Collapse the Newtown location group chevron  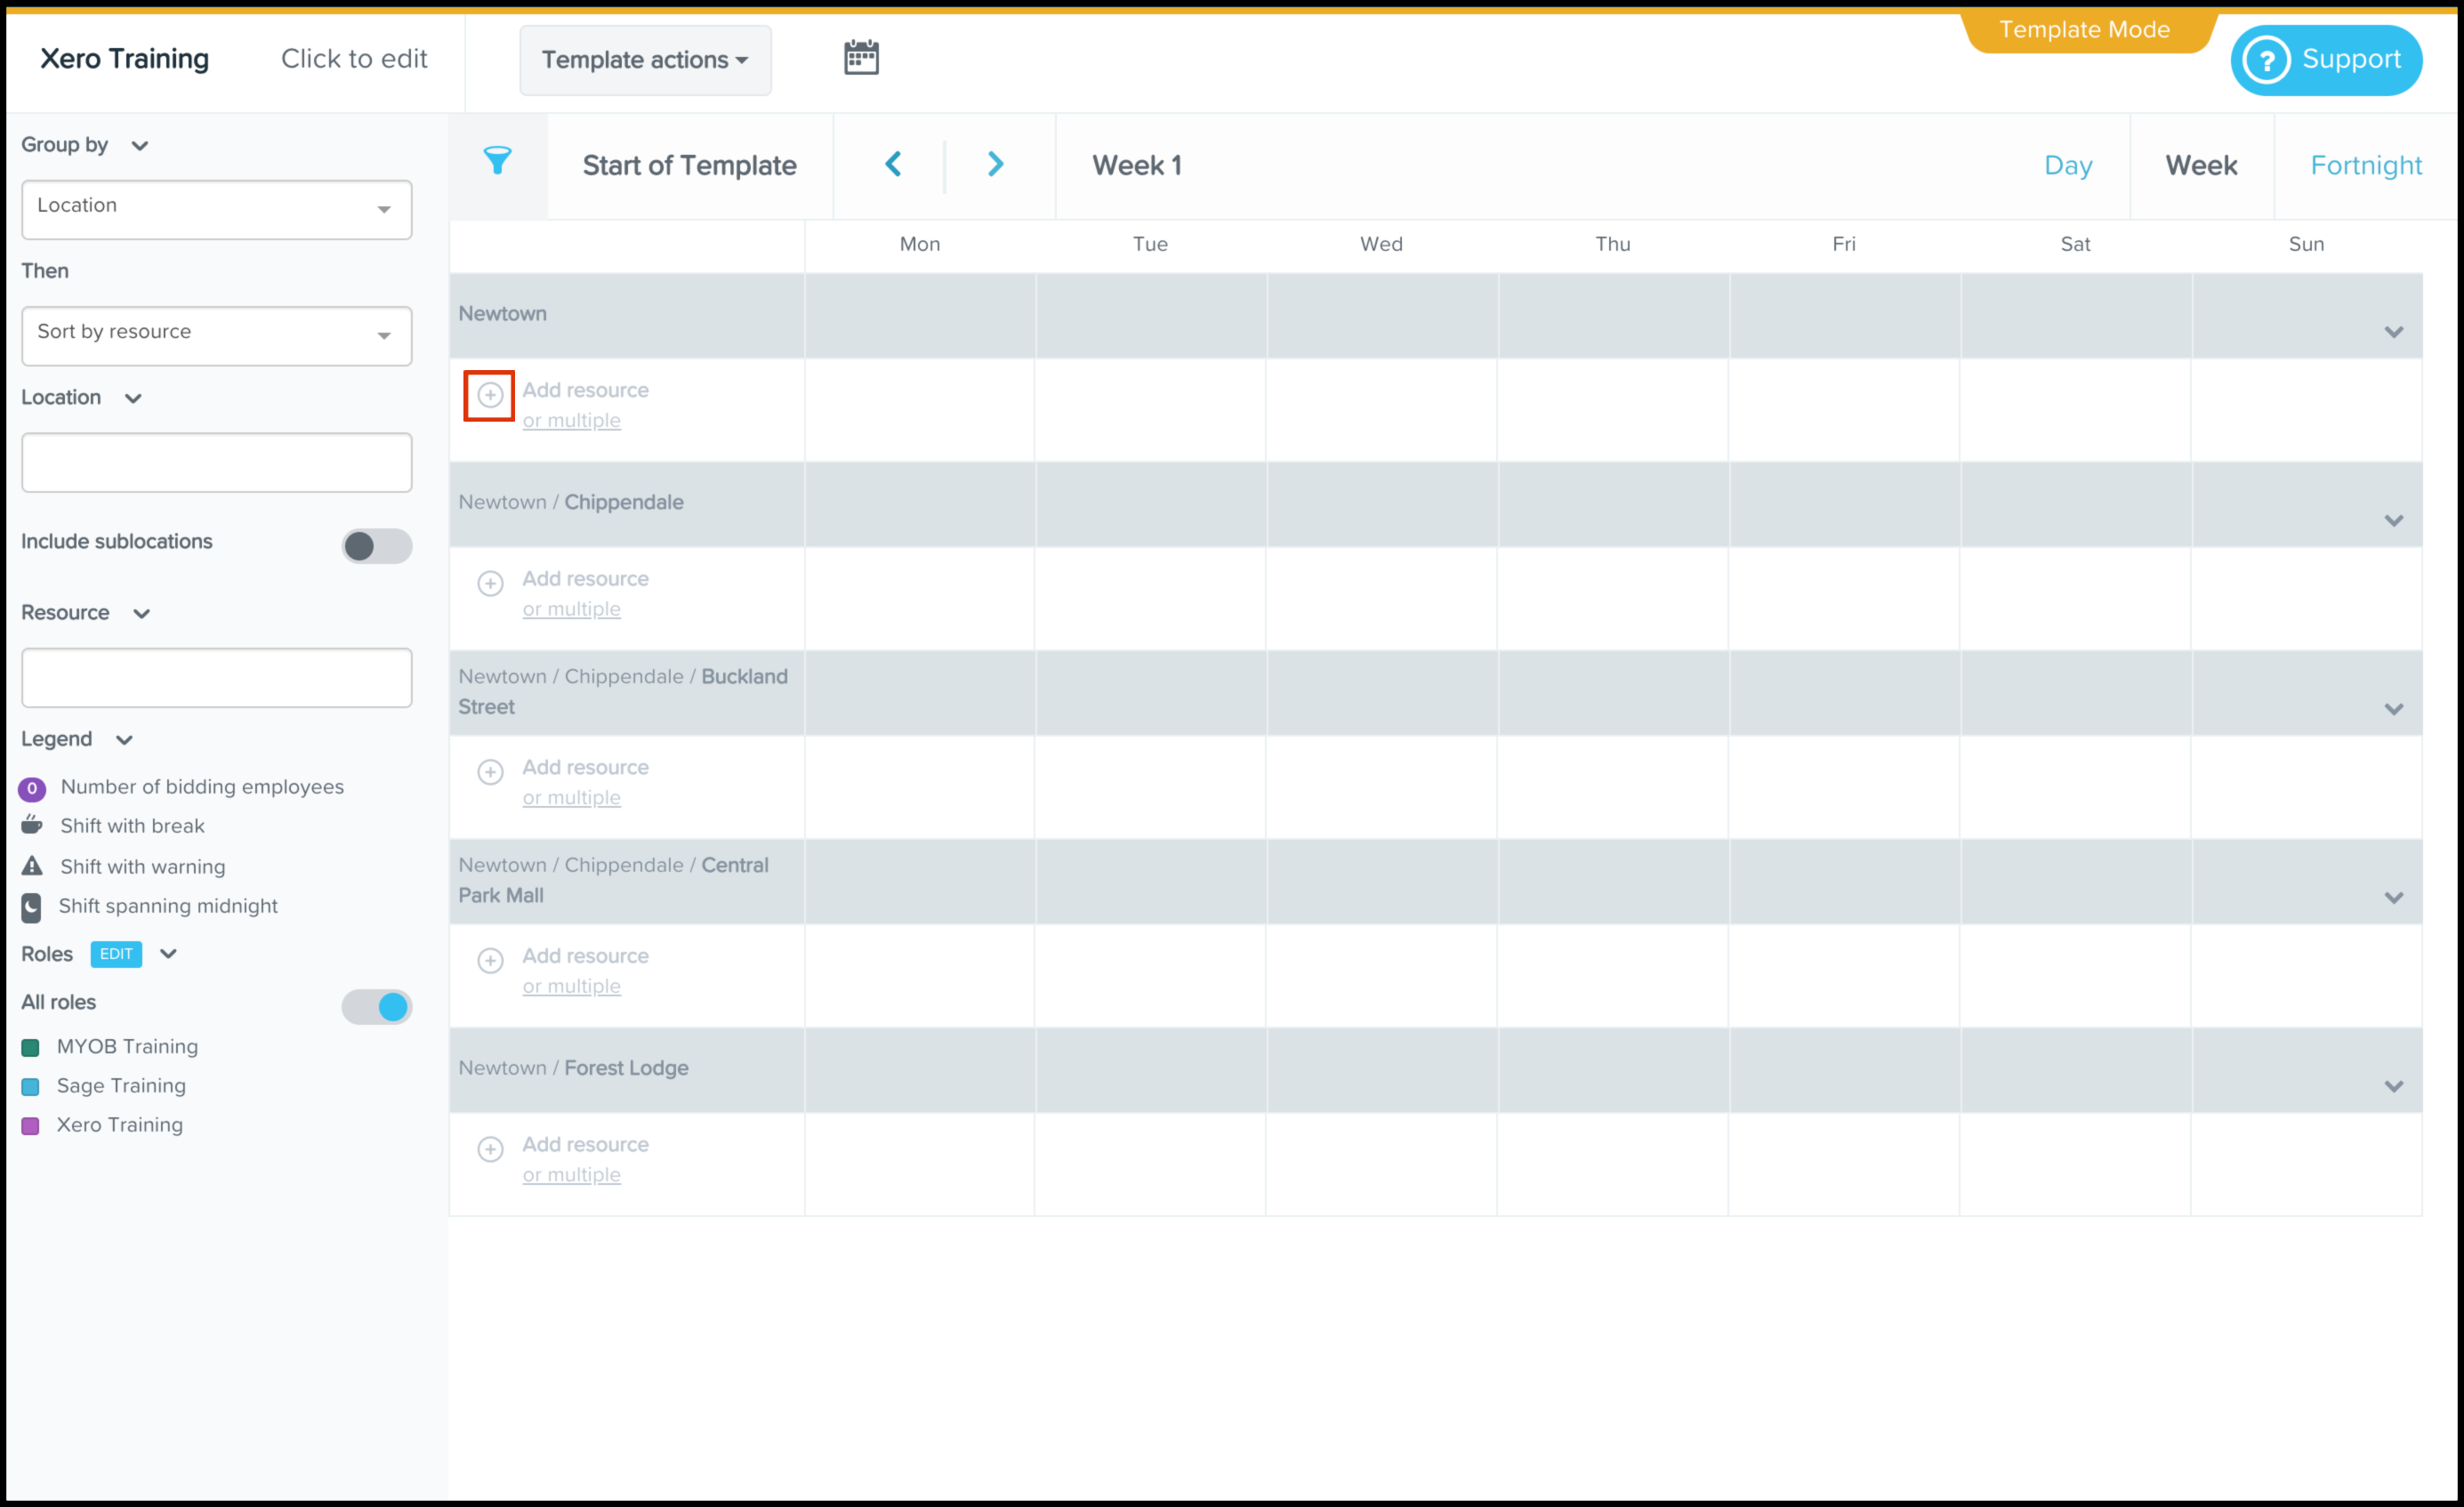(x=2393, y=332)
